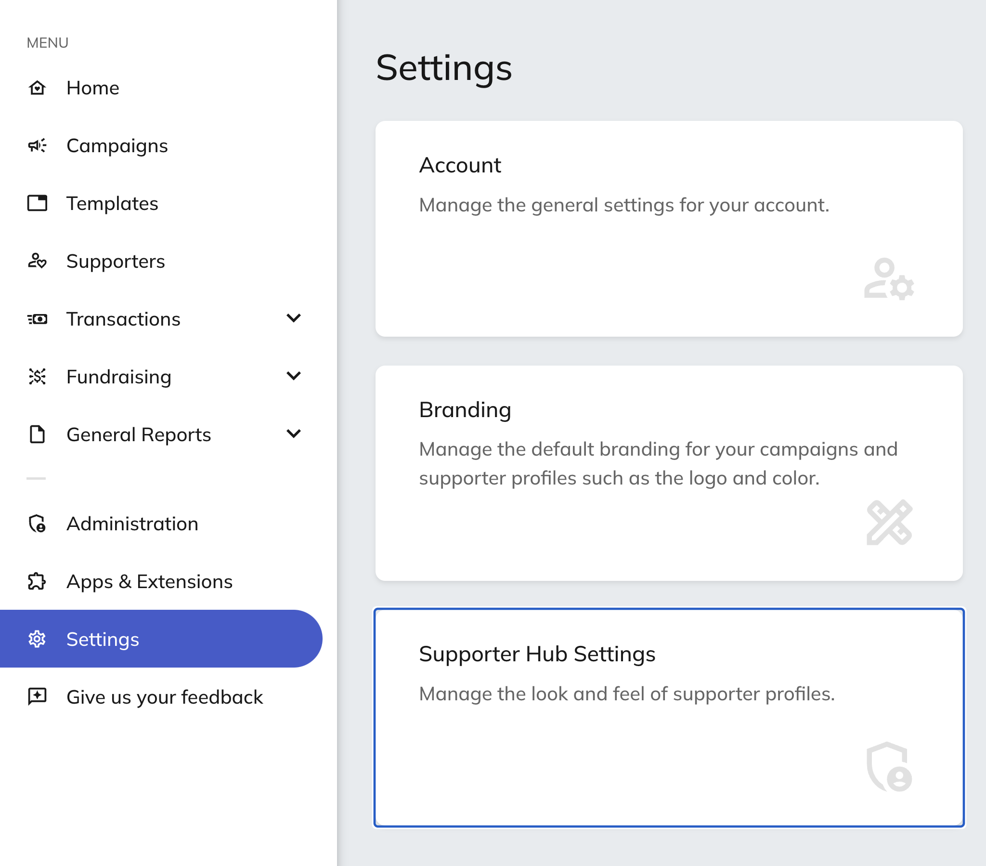
Task: Click the General Reports document icon
Action: point(37,434)
